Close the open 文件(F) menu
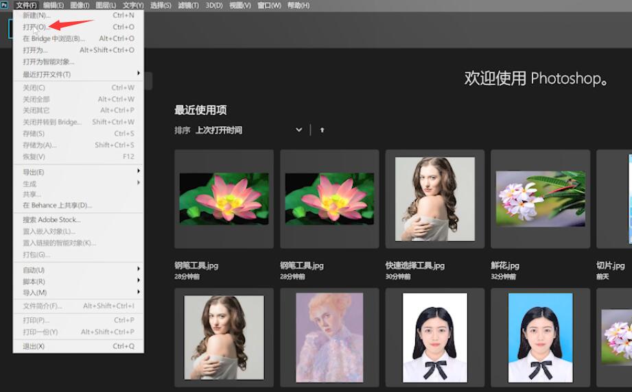Viewport: 632px width, 392px height. coord(26,5)
